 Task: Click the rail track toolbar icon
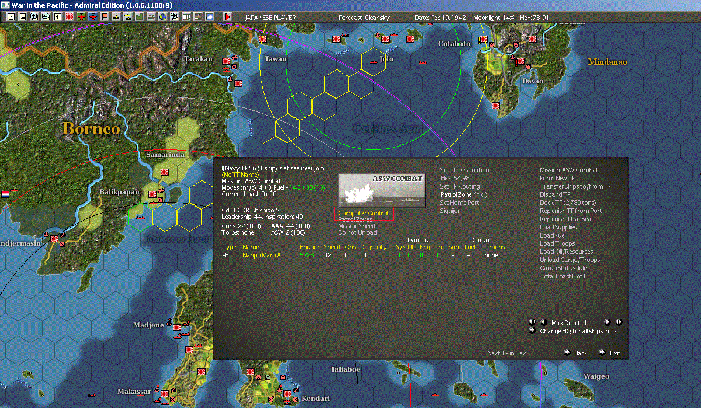tap(197, 17)
